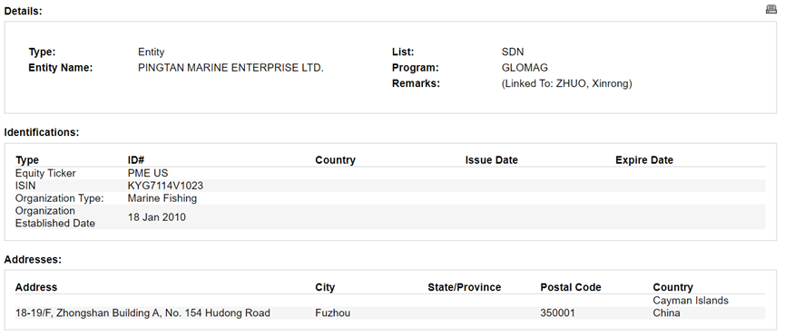This screenshot has width=785, height=336.
Task: Click the State/Province column header
Action: pyautogui.click(x=464, y=288)
